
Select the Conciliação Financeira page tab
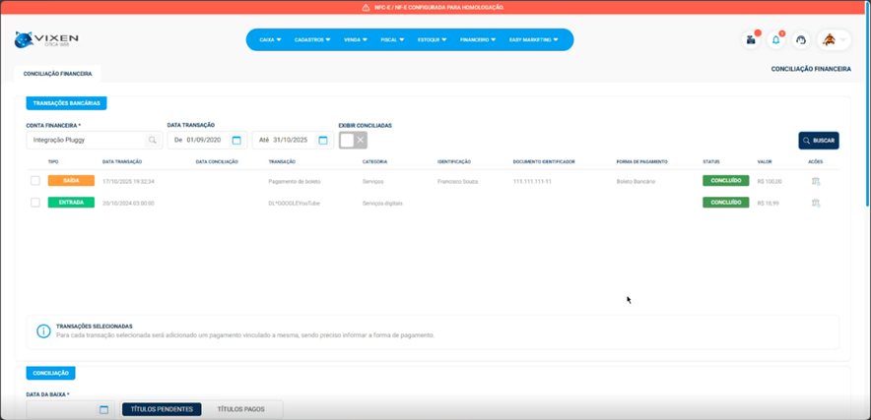point(57,73)
